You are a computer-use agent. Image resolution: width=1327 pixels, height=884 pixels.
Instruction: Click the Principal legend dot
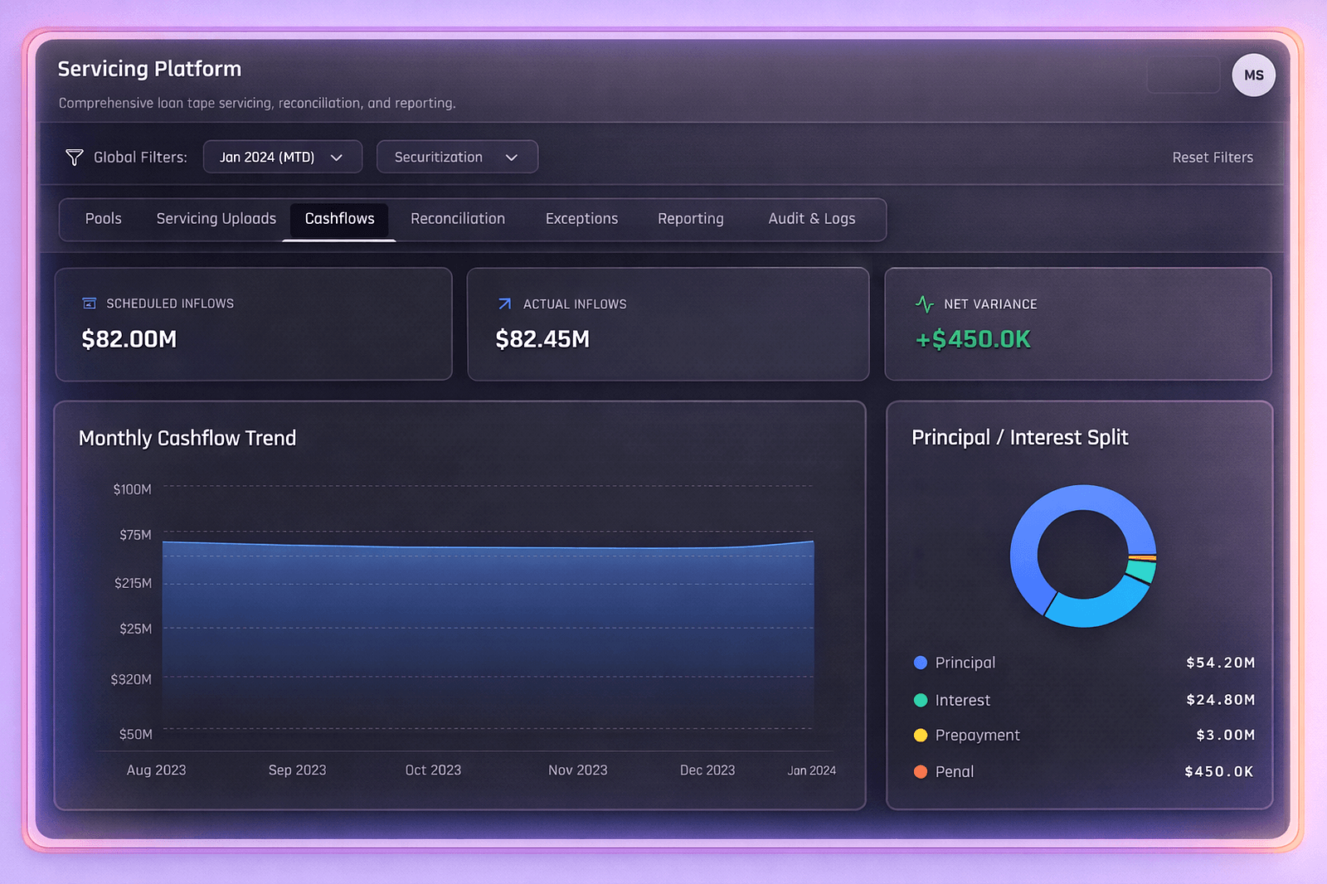coord(920,663)
